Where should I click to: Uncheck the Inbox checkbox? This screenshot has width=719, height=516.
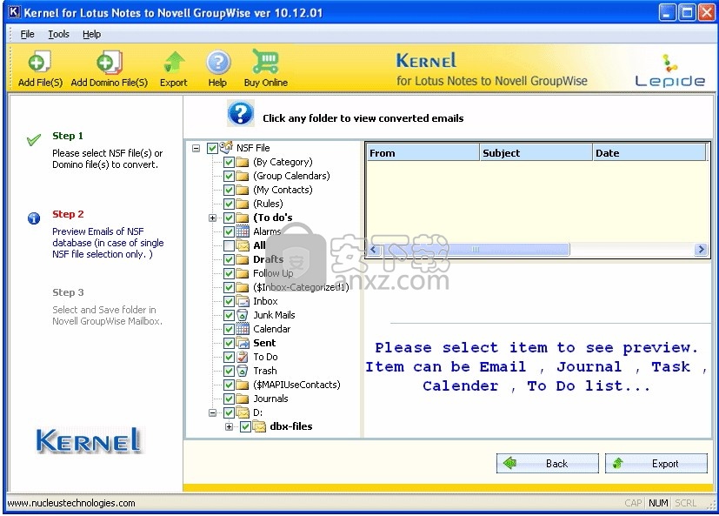pos(229,301)
